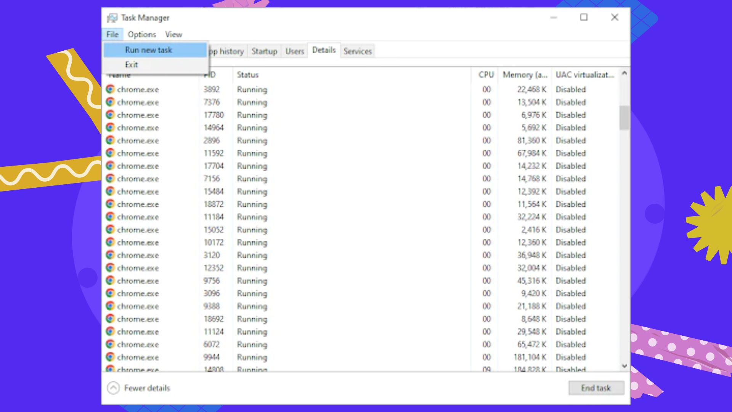Viewport: 732px width, 412px height.
Task: Maximize the Task Manager window
Action: (x=584, y=17)
